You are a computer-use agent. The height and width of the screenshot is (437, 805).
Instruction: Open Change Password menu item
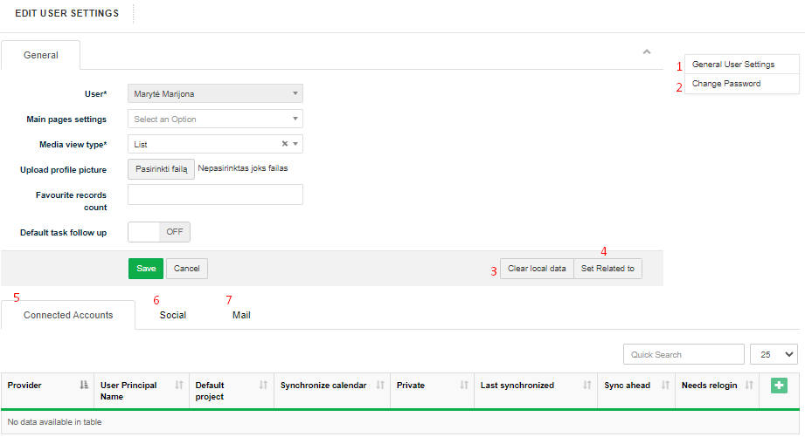pos(726,84)
